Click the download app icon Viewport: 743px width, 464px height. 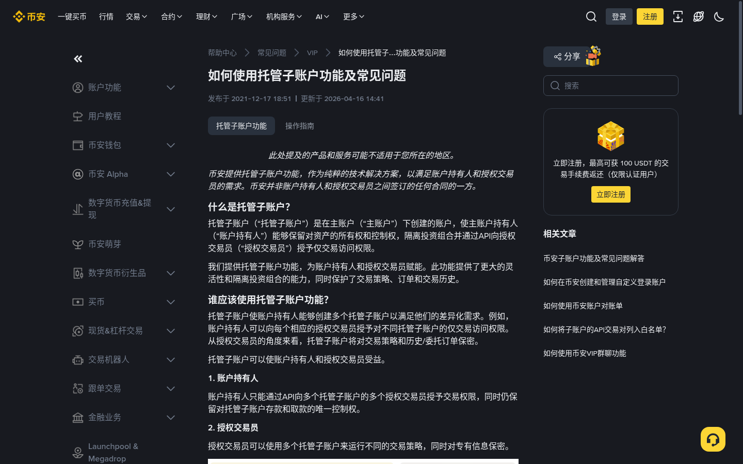pyautogui.click(x=678, y=16)
